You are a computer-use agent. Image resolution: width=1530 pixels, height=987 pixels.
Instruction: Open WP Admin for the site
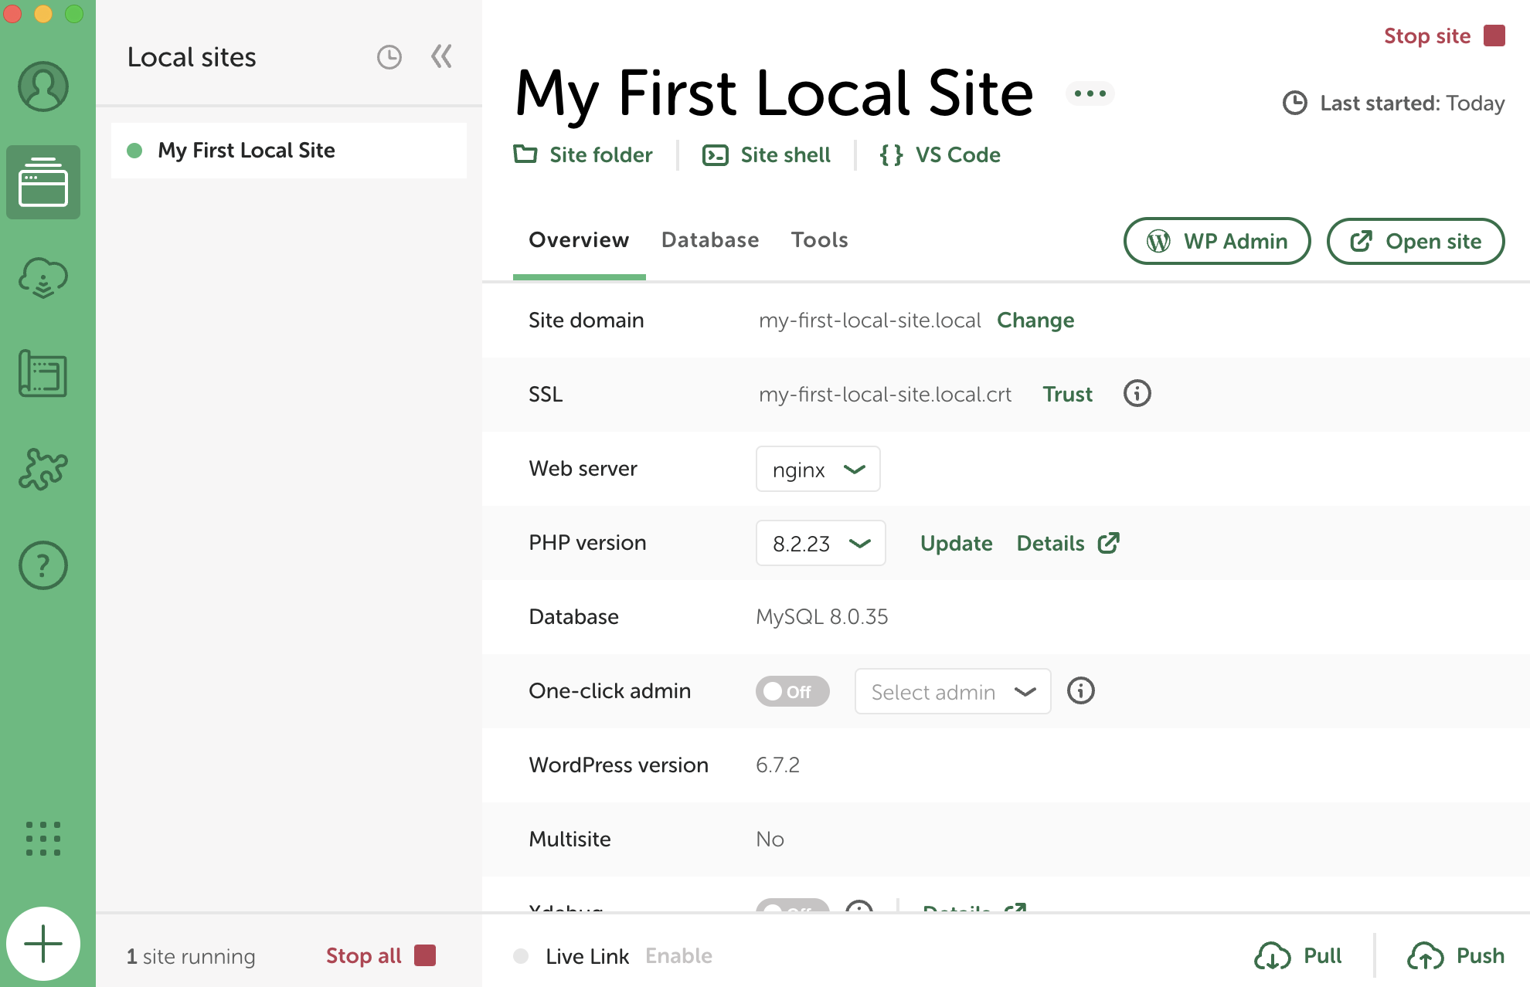pos(1216,240)
